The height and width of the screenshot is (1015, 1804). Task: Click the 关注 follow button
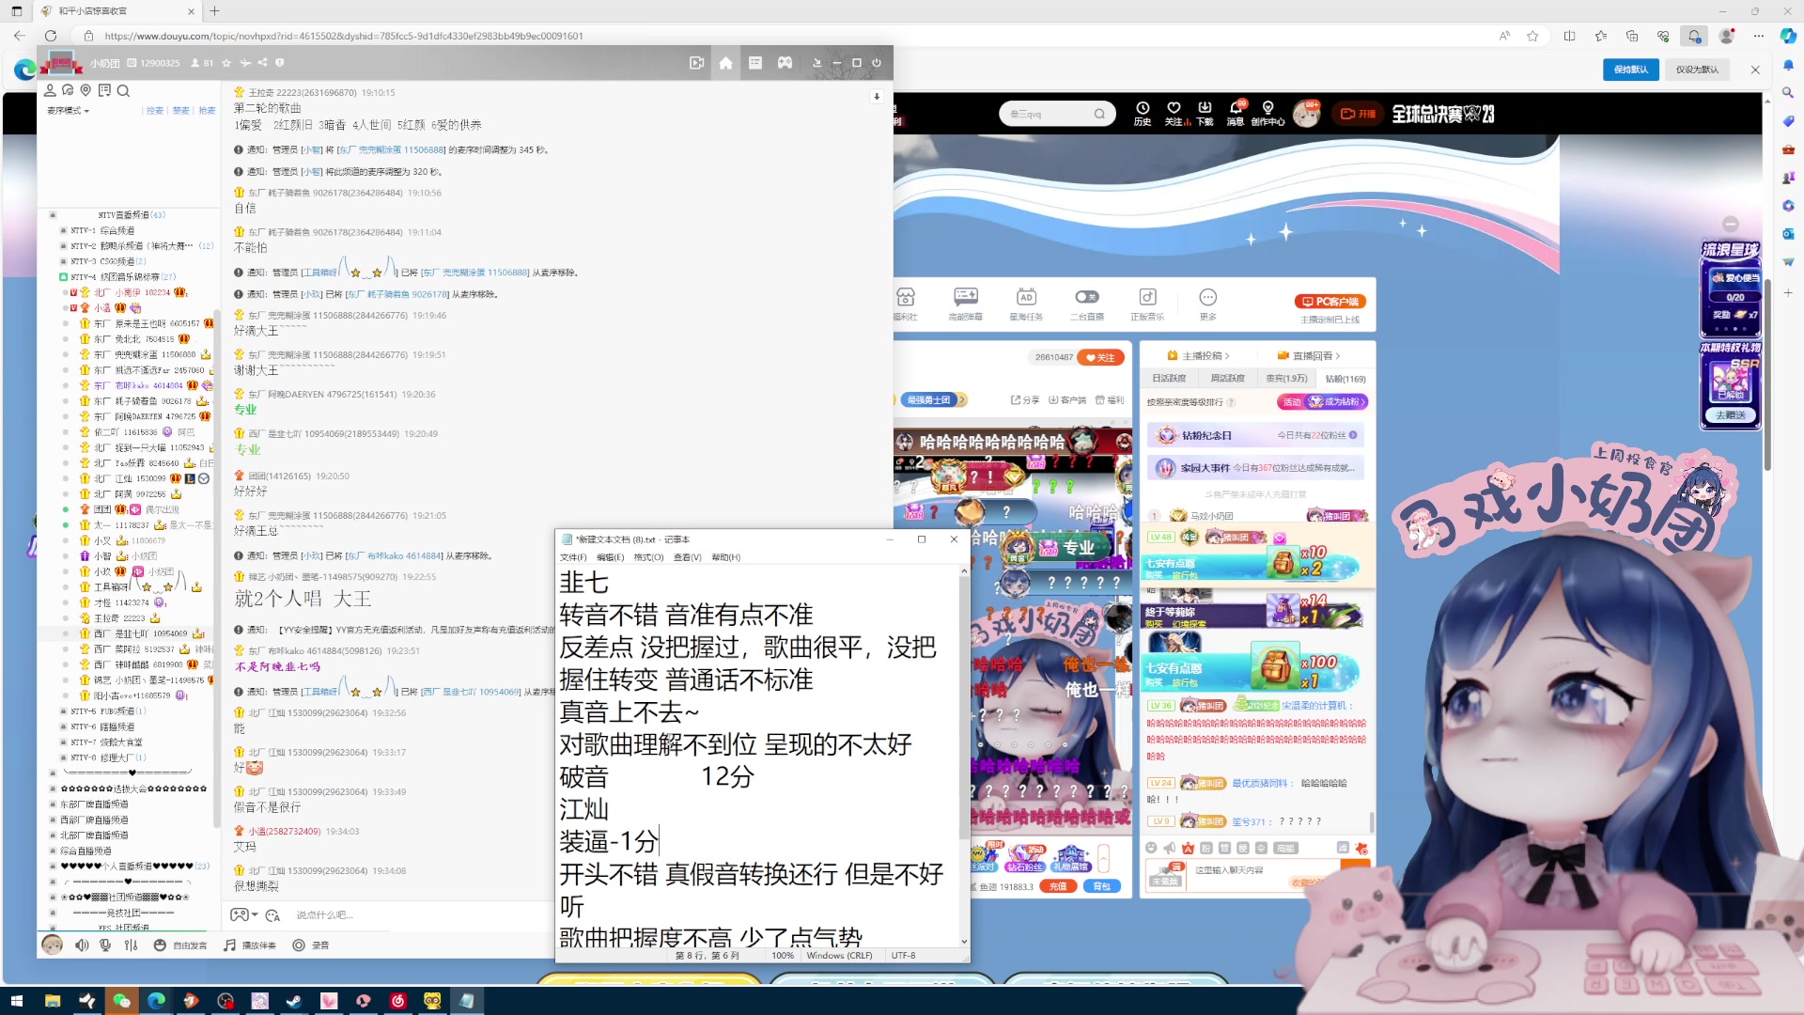pos(1100,357)
